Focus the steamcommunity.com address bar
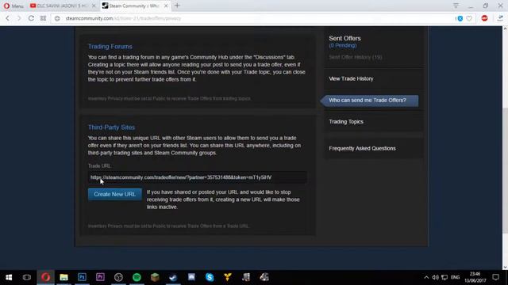This screenshot has width=508, height=285. pos(252,18)
